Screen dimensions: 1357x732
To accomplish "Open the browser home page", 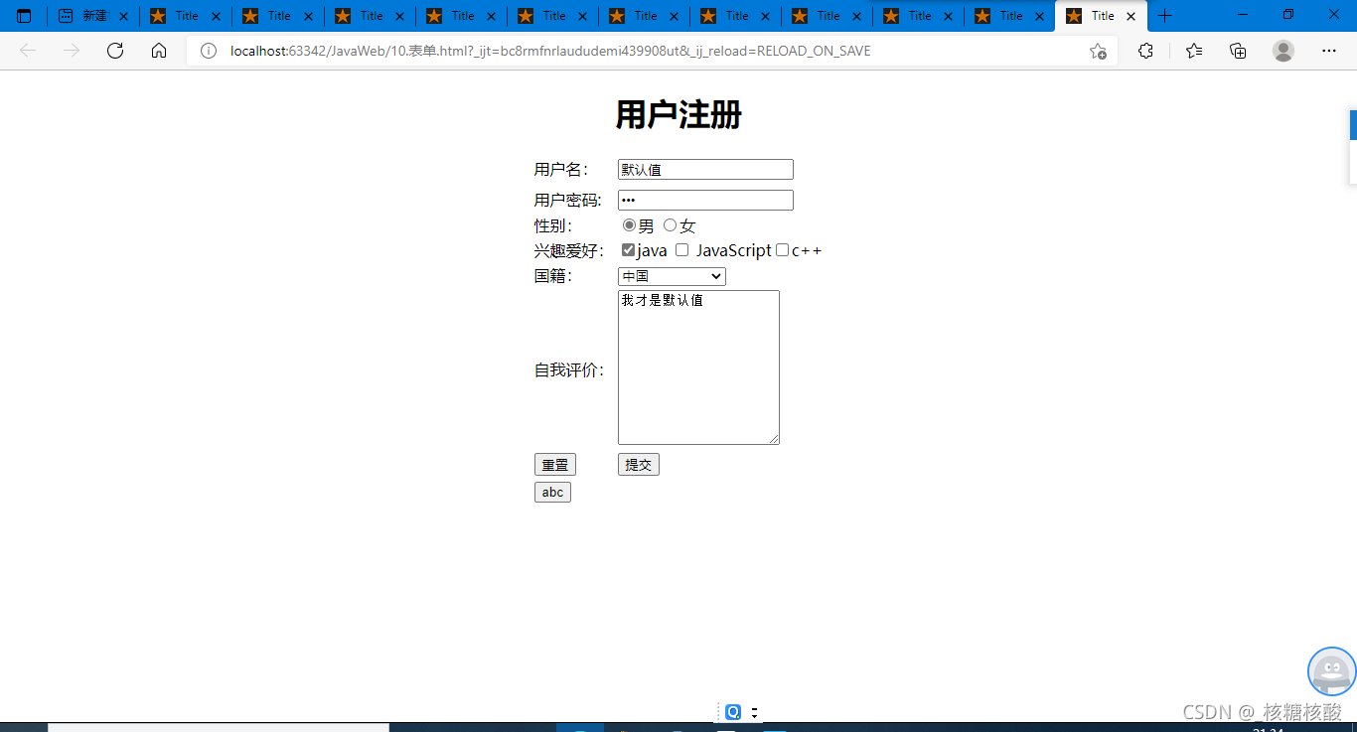I will pyautogui.click(x=159, y=51).
